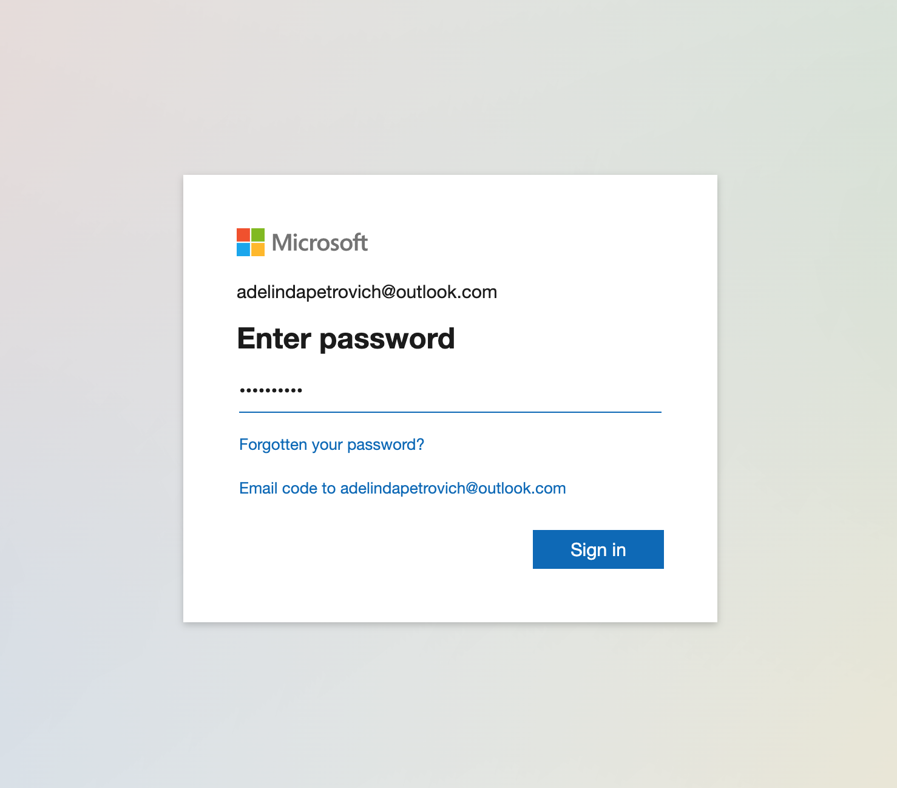Image resolution: width=897 pixels, height=788 pixels.
Task: Focus the password input field
Action: (x=450, y=390)
